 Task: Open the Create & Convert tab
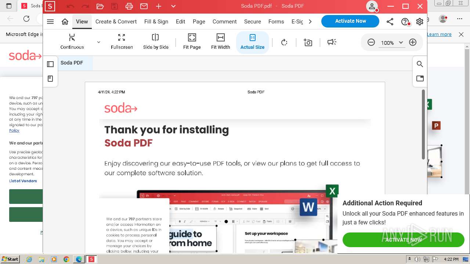click(x=116, y=22)
